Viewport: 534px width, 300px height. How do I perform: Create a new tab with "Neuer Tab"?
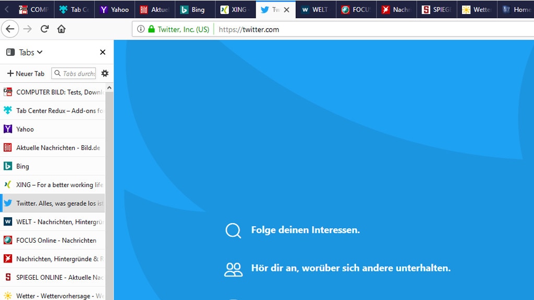click(25, 73)
